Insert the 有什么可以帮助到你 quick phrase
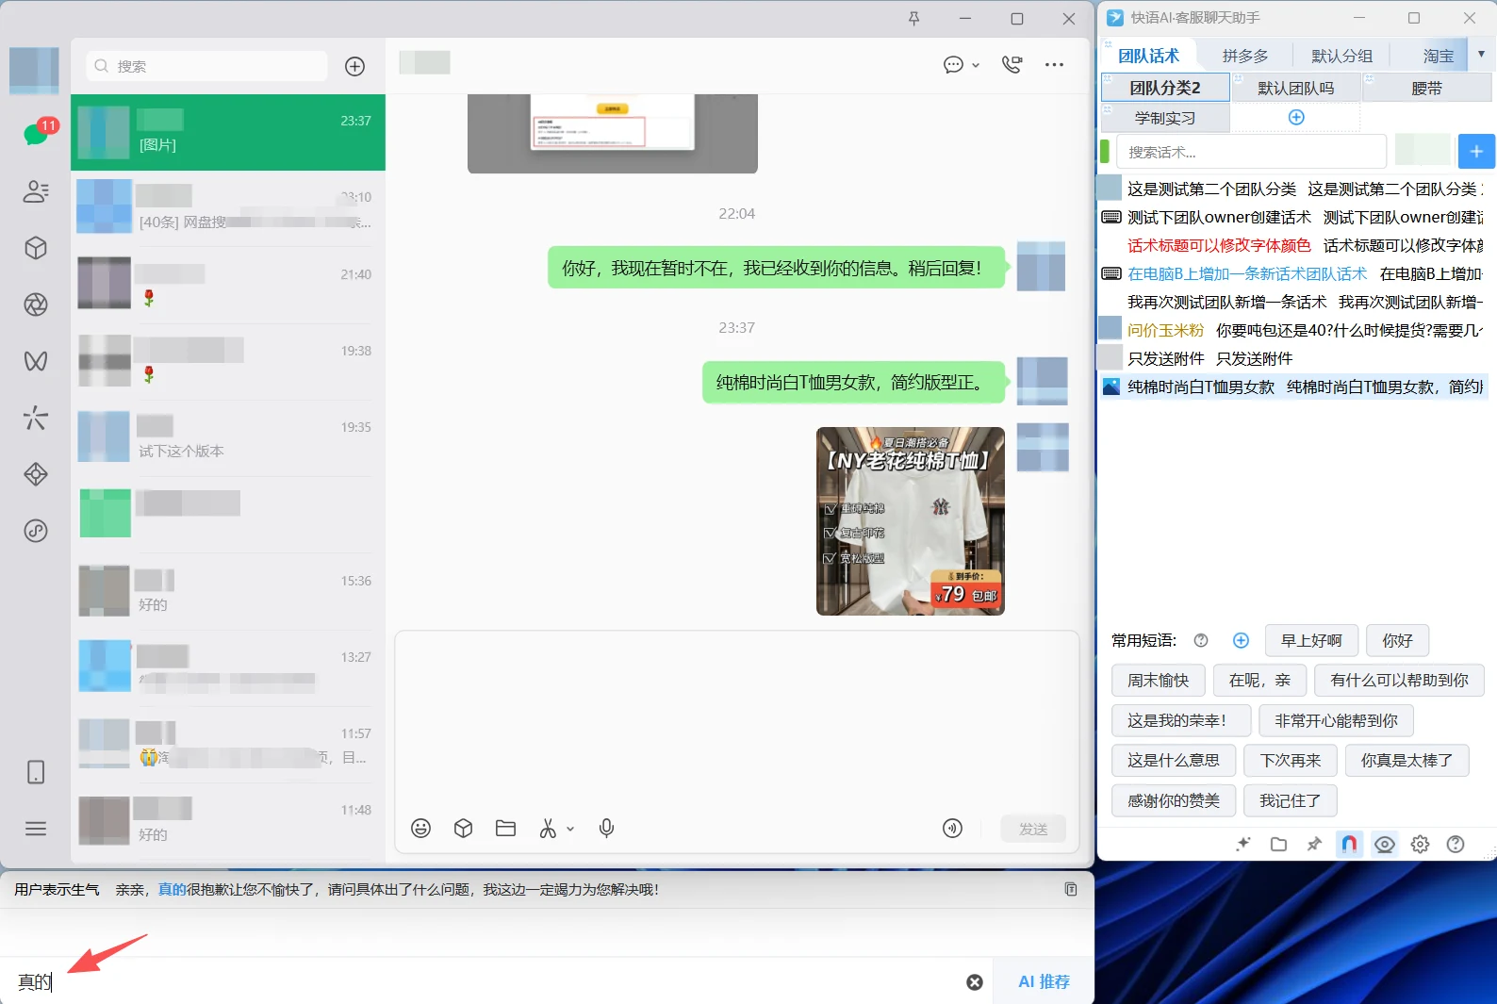 pyautogui.click(x=1399, y=680)
